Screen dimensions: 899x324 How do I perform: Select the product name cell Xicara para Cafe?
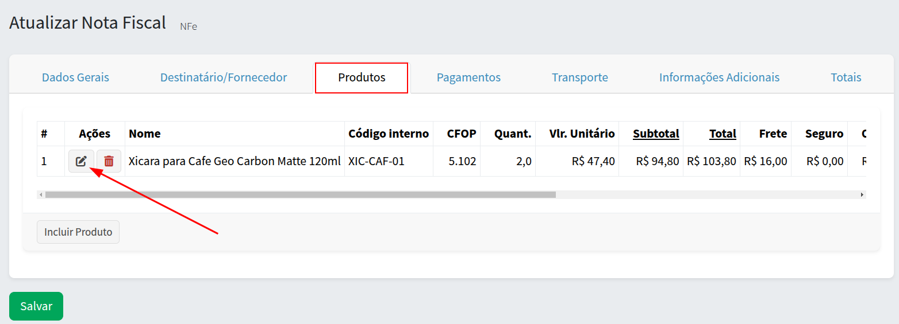pyautogui.click(x=235, y=161)
